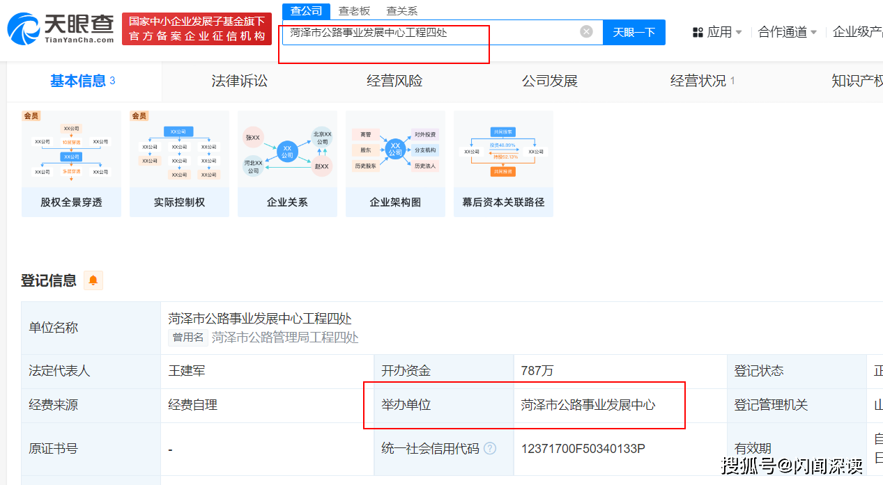Image resolution: width=883 pixels, height=485 pixels.
Task: Open the 实际控制权 diagram card
Action: pos(179,164)
